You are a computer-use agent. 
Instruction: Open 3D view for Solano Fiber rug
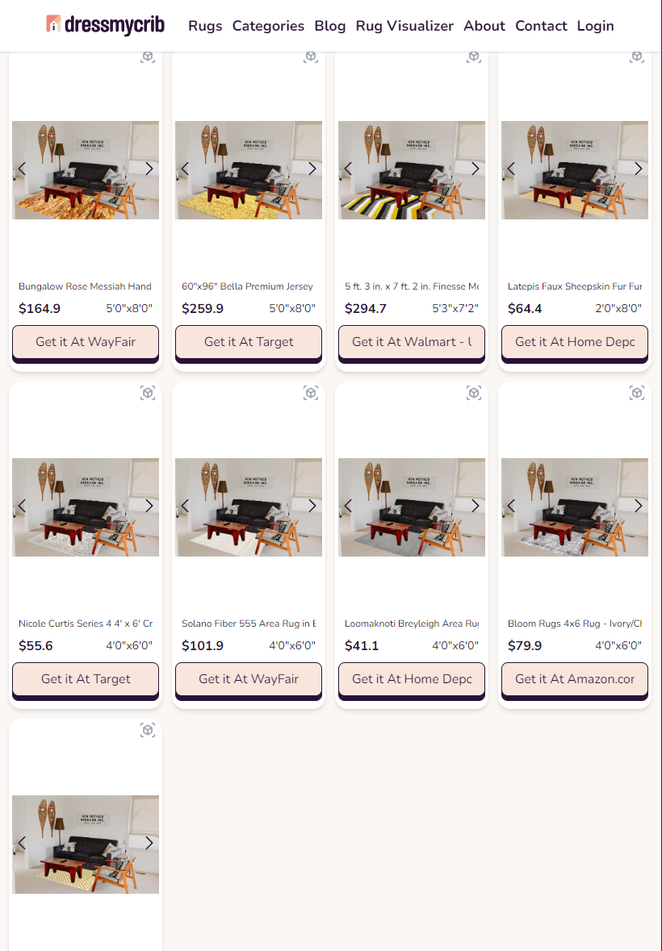pos(311,393)
